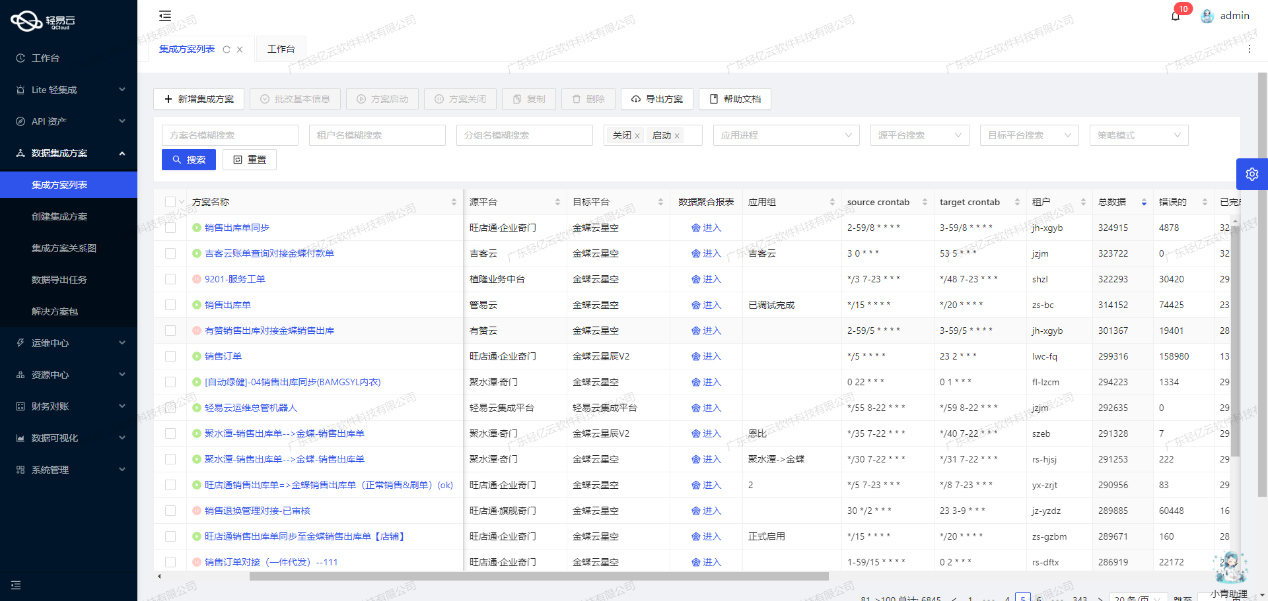1268x601 pixels.
Task: Click the 新增集成方案 button
Action: [199, 99]
